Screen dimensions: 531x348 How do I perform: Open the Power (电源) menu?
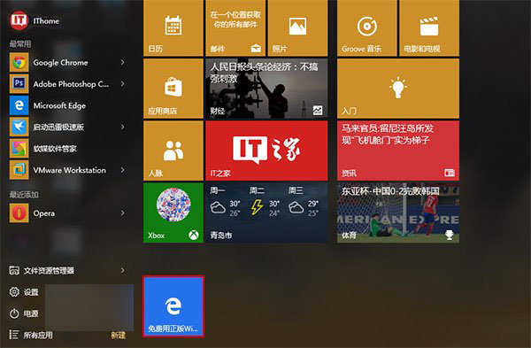coord(24,313)
